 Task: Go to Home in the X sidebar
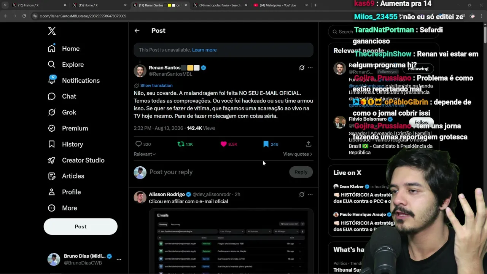pyautogui.click(x=64, y=49)
